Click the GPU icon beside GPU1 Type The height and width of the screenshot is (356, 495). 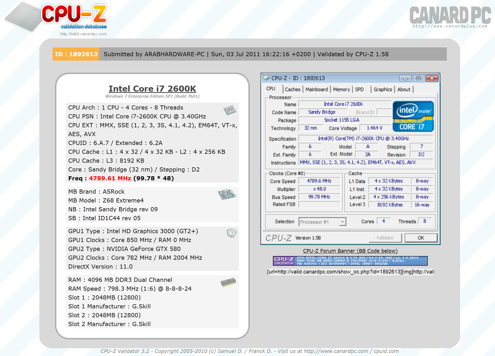pyautogui.click(x=231, y=233)
